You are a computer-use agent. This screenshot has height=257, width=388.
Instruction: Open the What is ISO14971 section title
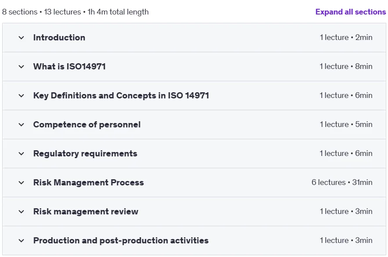coord(69,66)
